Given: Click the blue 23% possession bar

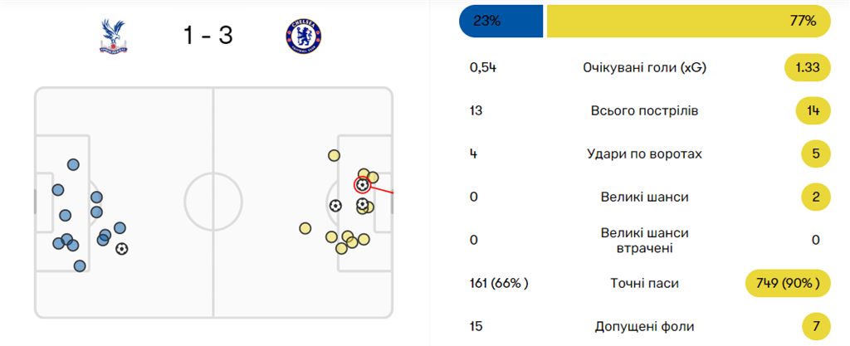Looking at the screenshot, I should coord(501,22).
